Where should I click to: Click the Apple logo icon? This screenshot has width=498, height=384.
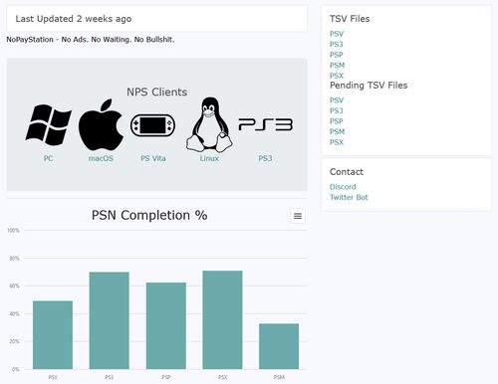click(x=101, y=124)
